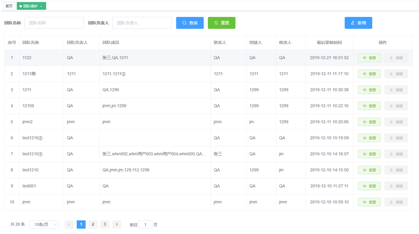The height and width of the screenshot is (234, 419).
Task: View team 1211测 with 查看
Action: (x=369, y=74)
